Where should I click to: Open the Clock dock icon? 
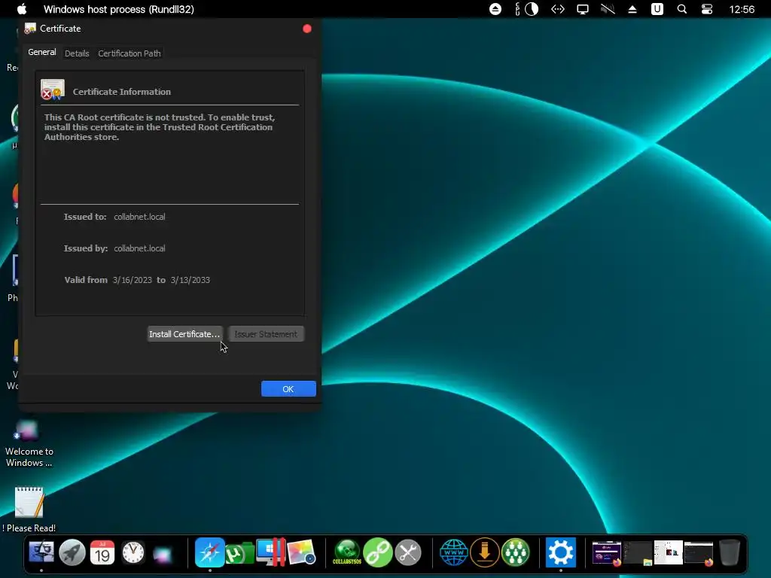pyautogui.click(x=133, y=552)
